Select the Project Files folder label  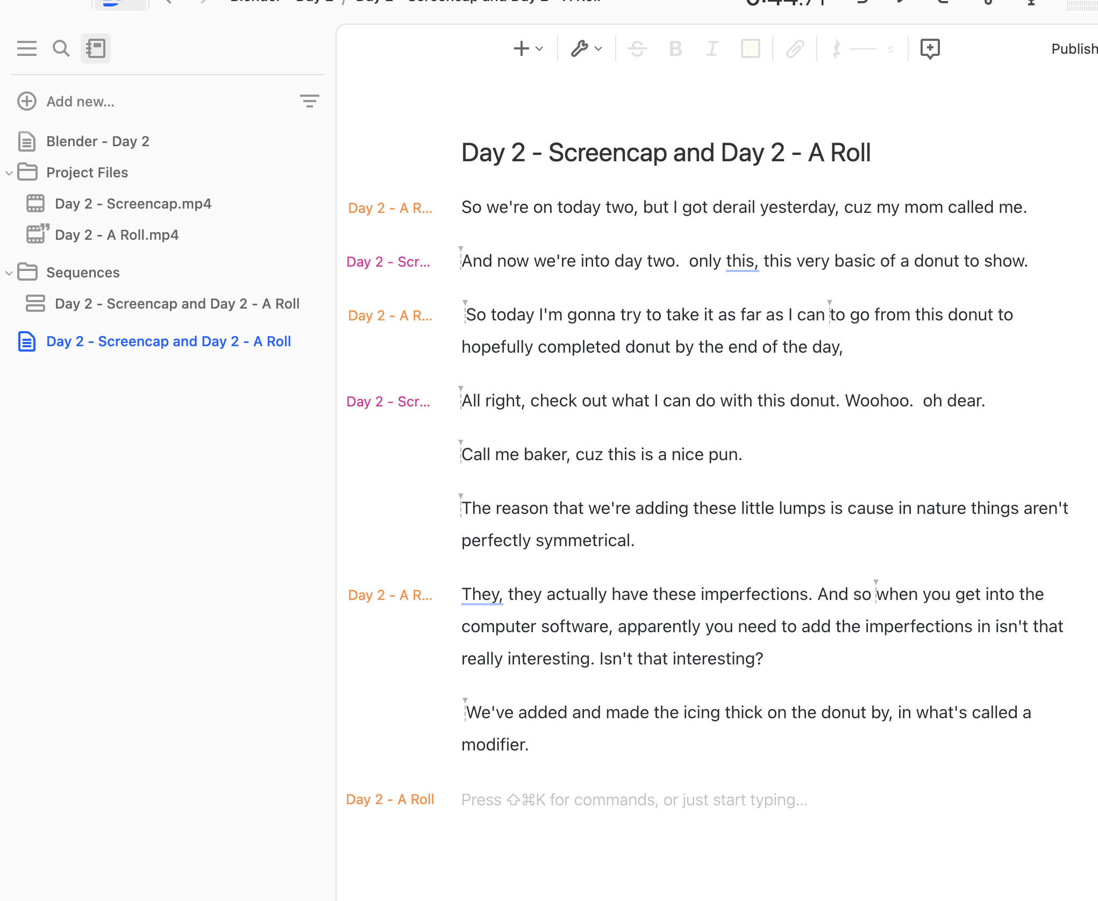click(x=87, y=173)
